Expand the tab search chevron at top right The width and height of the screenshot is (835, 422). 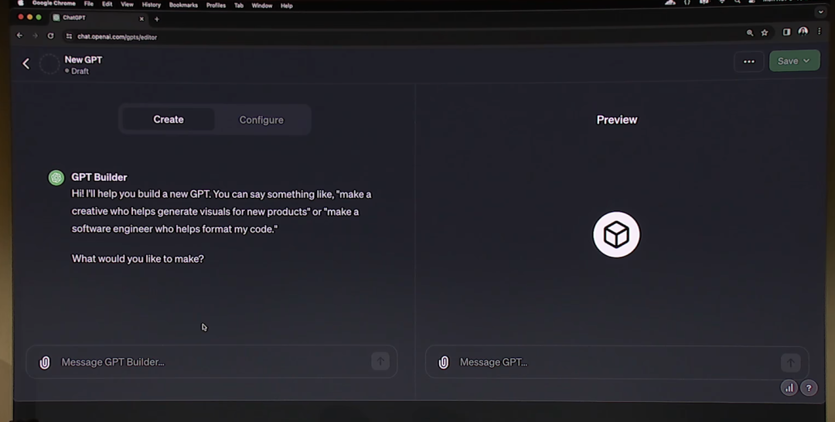tap(820, 12)
